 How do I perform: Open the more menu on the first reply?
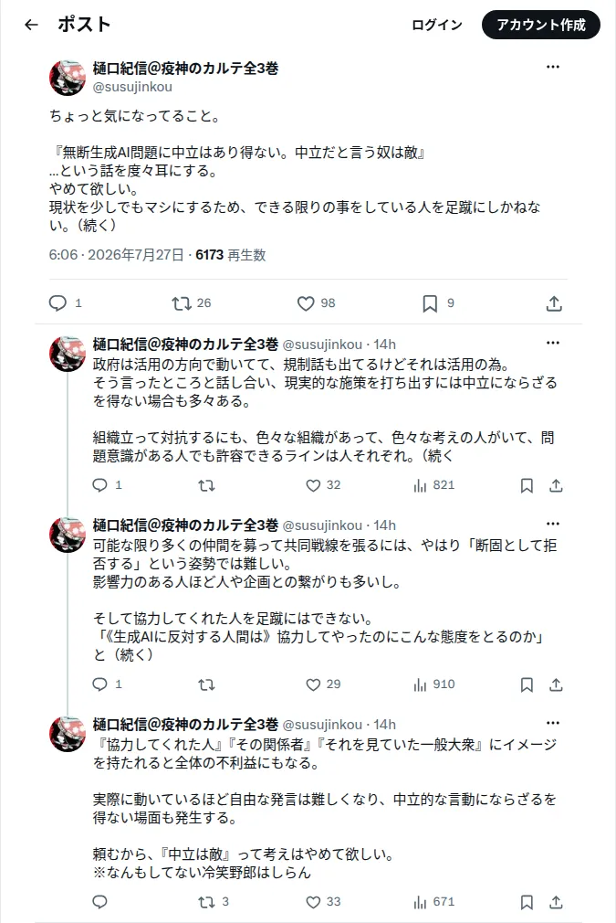(x=553, y=344)
